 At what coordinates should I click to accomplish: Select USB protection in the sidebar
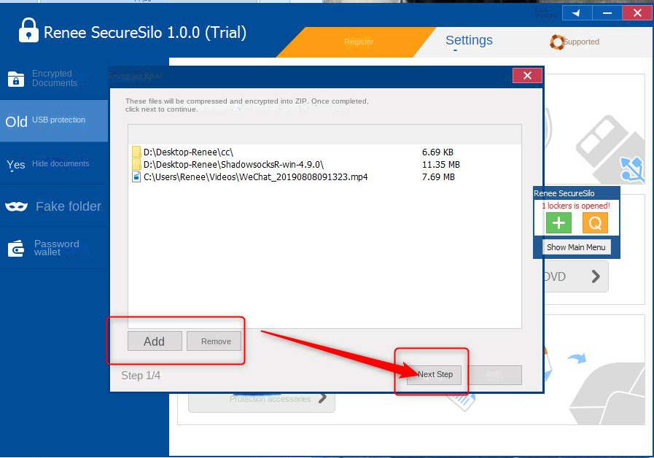point(54,120)
